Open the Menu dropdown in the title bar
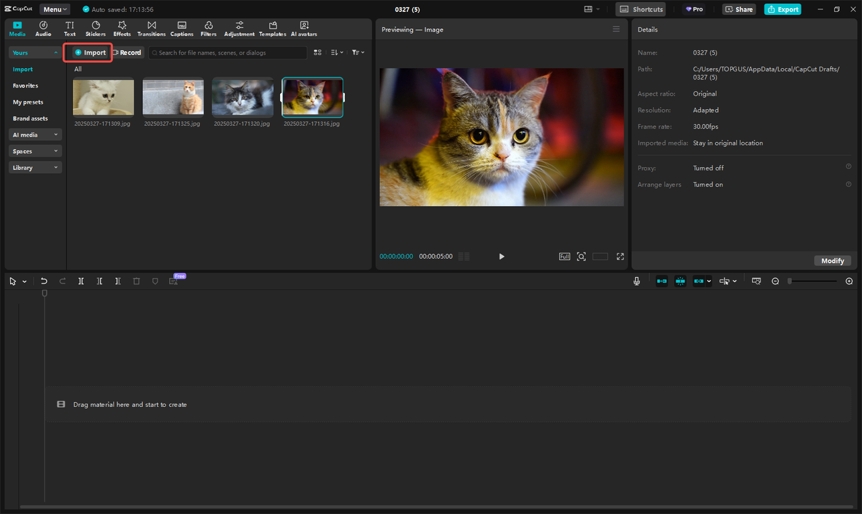Screen dimensions: 862x514 tap(55, 9)
